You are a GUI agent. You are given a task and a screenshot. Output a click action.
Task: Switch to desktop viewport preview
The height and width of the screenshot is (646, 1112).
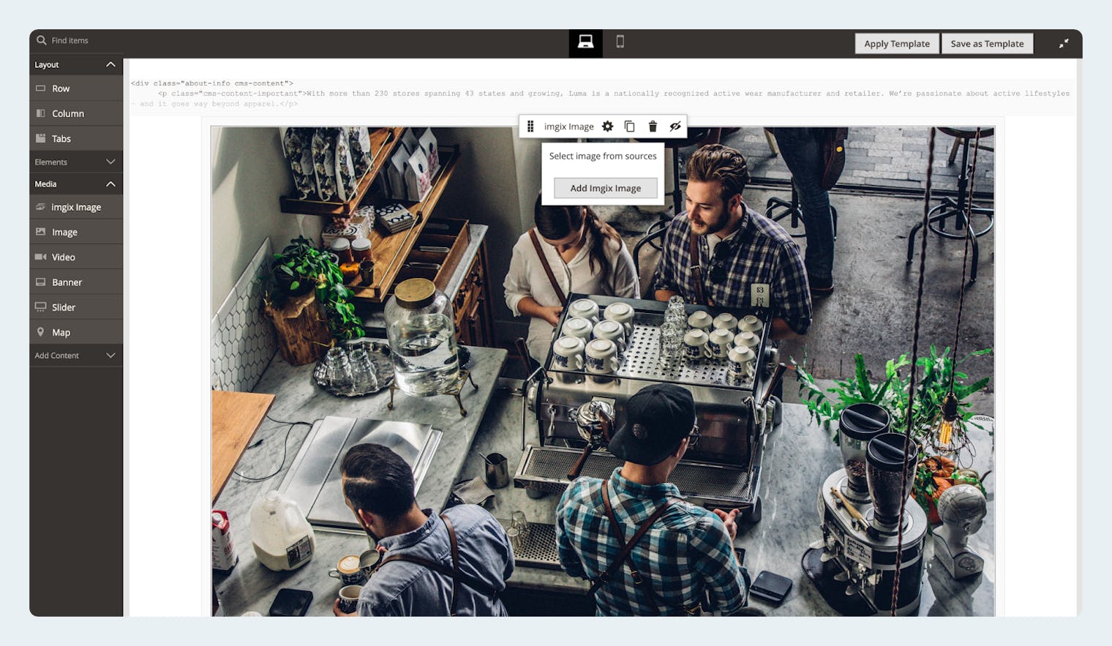click(585, 42)
